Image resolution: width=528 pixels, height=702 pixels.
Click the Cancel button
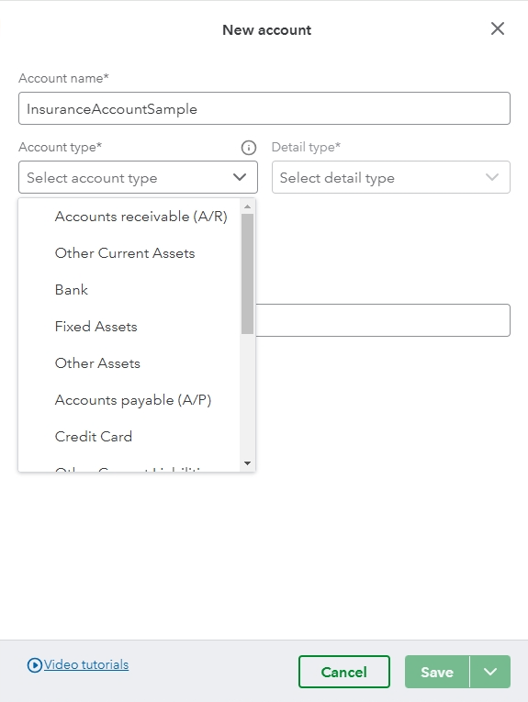coord(344,672)
